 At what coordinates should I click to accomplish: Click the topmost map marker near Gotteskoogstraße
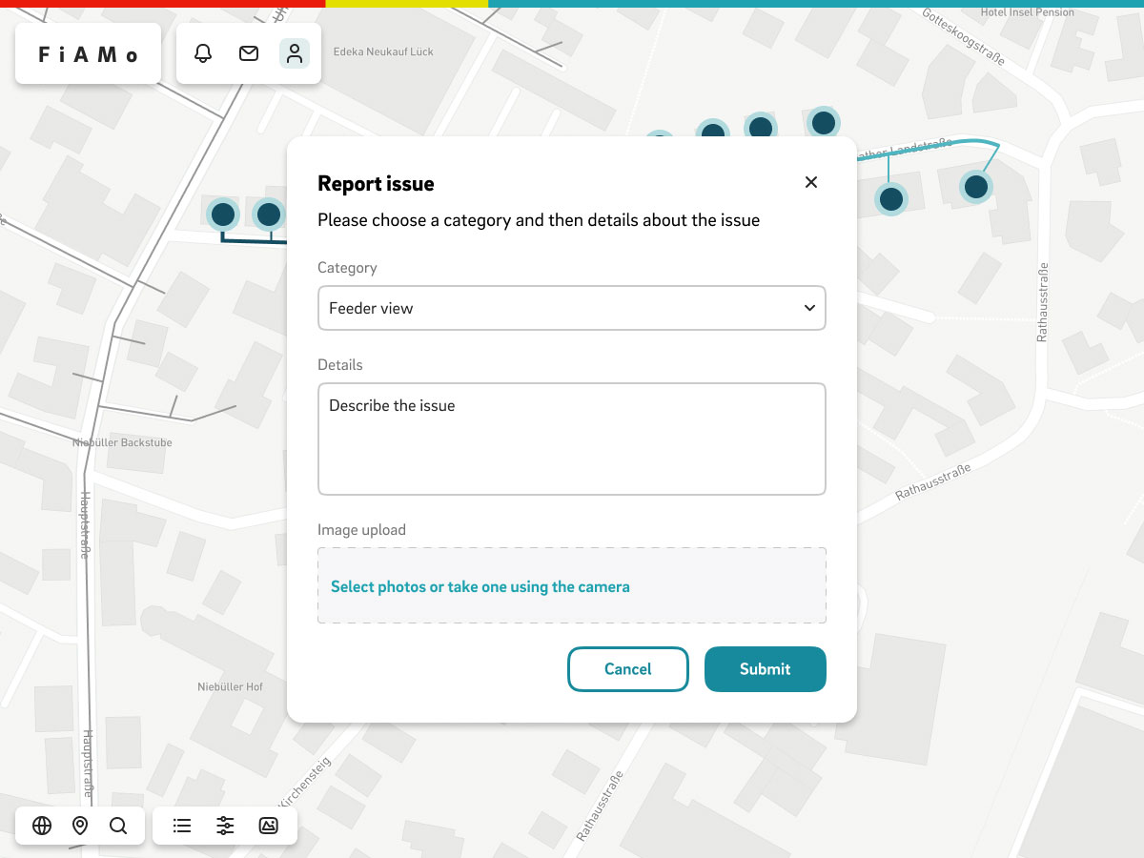pos(824,123)
